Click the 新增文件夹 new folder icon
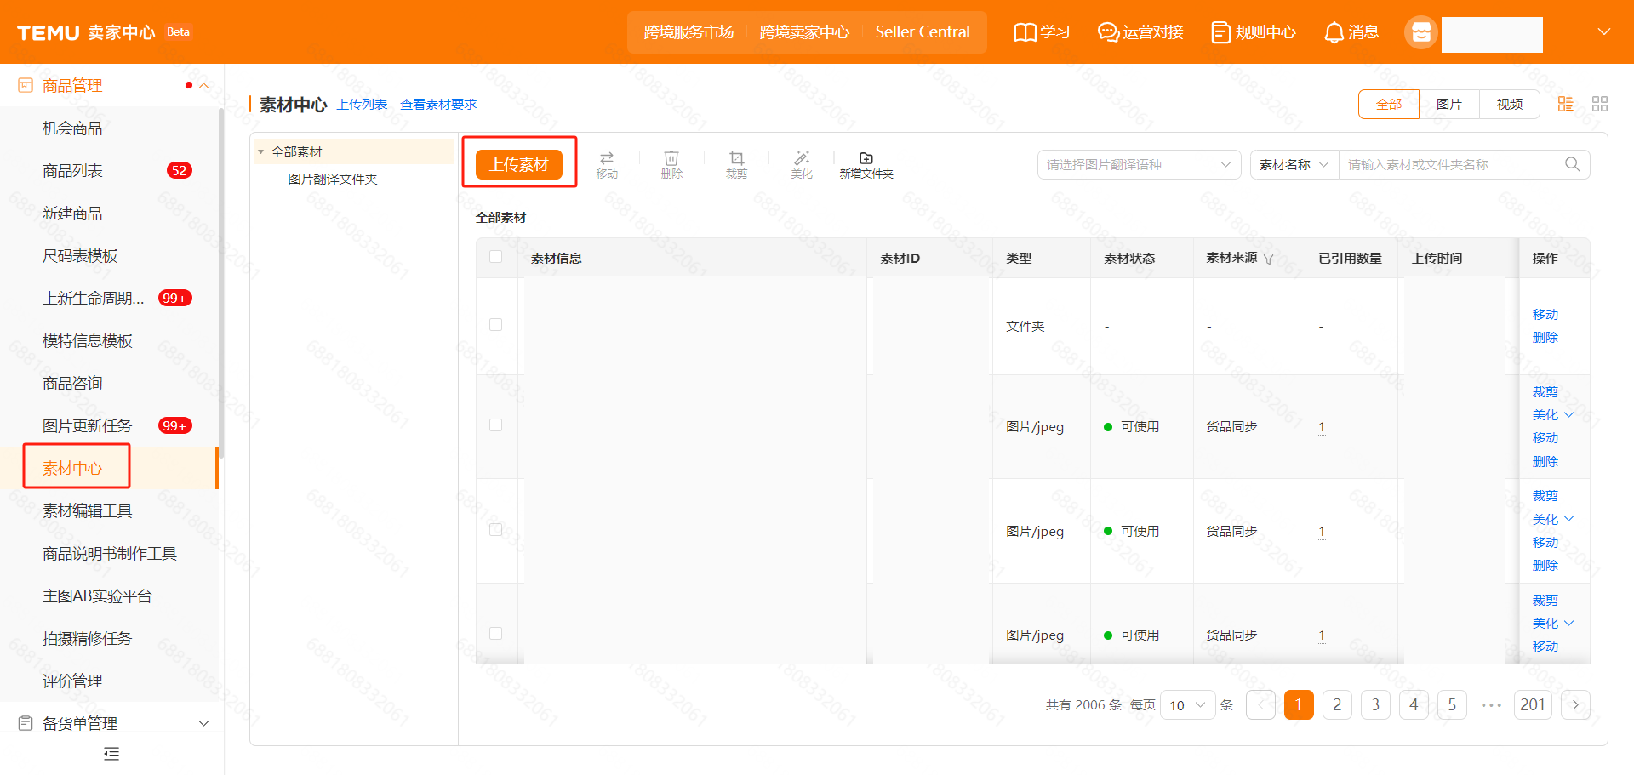 [866, 159]
